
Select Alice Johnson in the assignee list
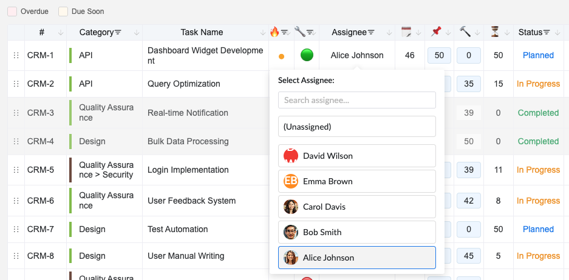coord(356,258)
